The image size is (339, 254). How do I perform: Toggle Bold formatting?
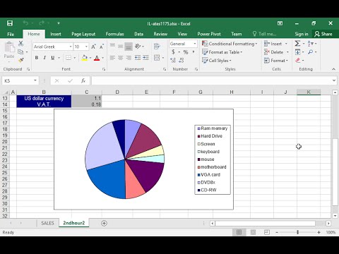tap(37, 58)
